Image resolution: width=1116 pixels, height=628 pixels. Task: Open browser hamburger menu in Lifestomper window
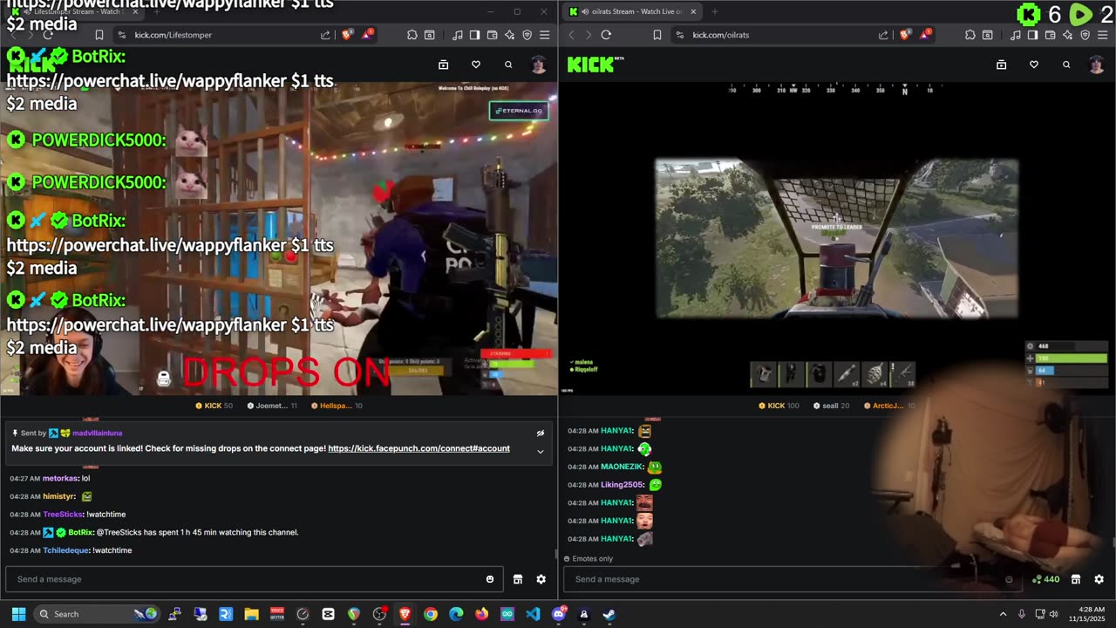(544, 35)
